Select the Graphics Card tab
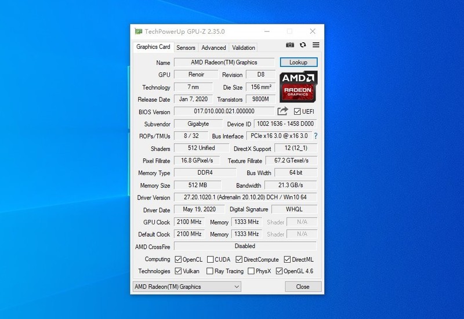Image resolution: width=464 pixels, height=319 pixels. point(153,47)
